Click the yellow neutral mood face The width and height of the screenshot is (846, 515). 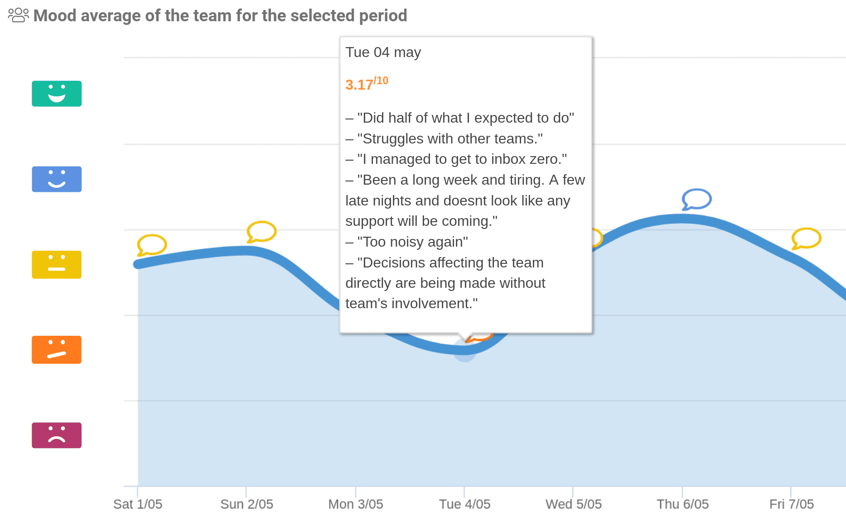(x=57, y=265)
